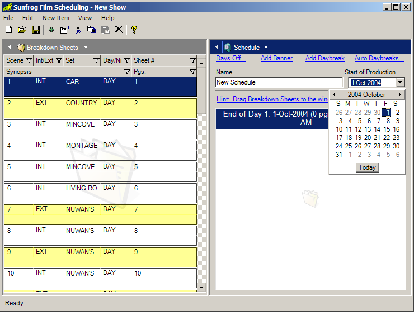The height and width of the screenshot is (312, 414).
Task: Open the Pgs. column filter
Action: [x=192, y=72]
